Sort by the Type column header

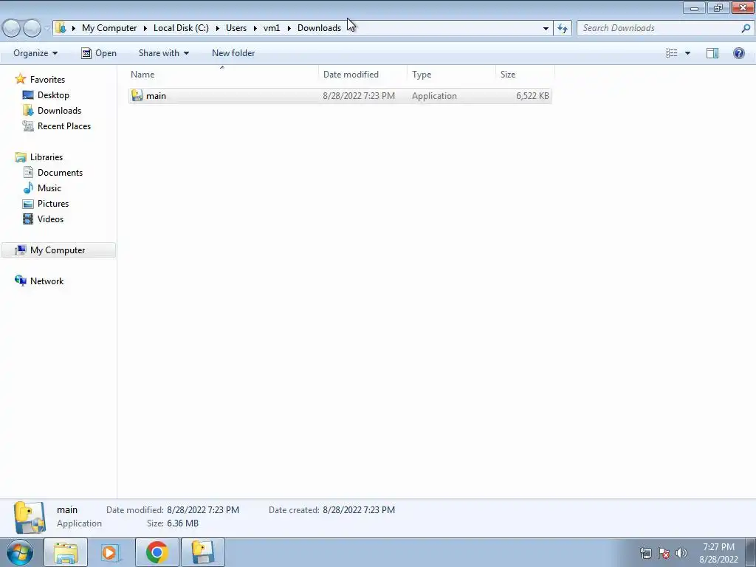pyautogui.click(x=451, y=75)
